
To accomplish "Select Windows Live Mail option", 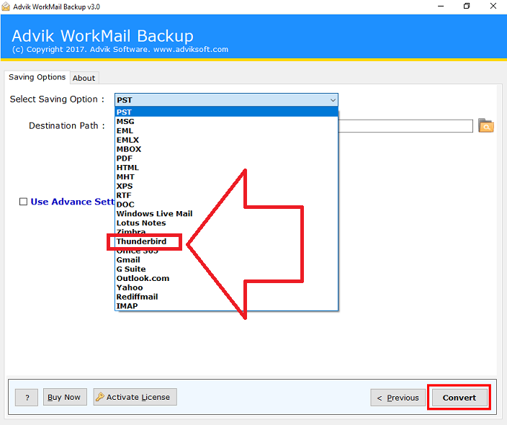I will tap(226, 213).
